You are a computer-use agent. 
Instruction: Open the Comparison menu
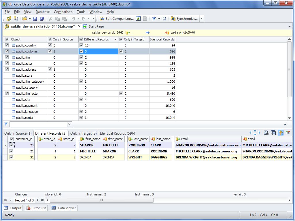tap(63, 11)
